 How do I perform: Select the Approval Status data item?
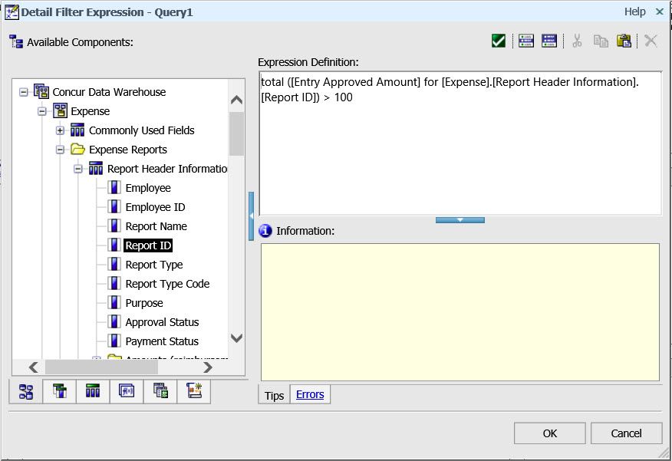[x=162, y=322]
